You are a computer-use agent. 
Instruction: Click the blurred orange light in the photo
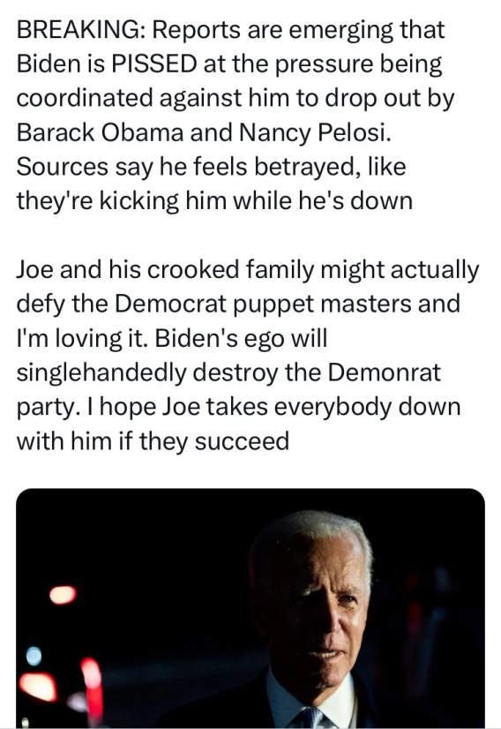(x=63, y=595)
